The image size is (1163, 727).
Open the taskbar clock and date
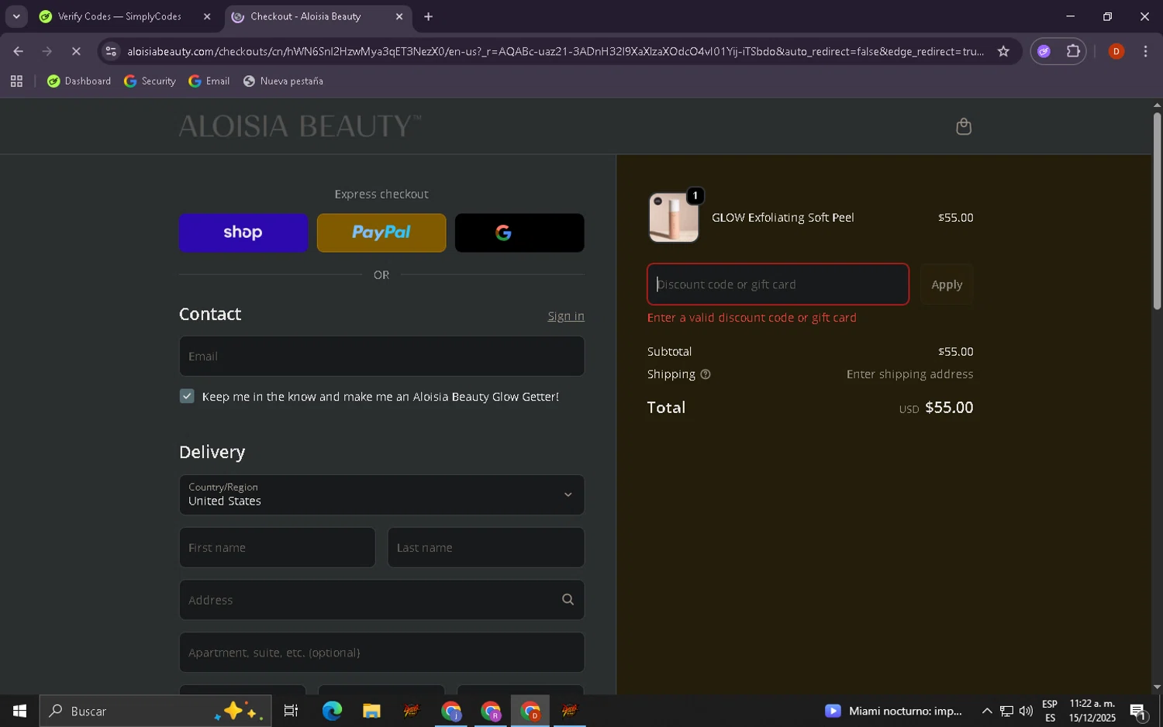pyautogui.click(x=1092, y=711)
